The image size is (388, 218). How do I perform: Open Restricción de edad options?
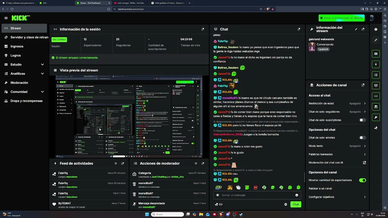[337, 104]
